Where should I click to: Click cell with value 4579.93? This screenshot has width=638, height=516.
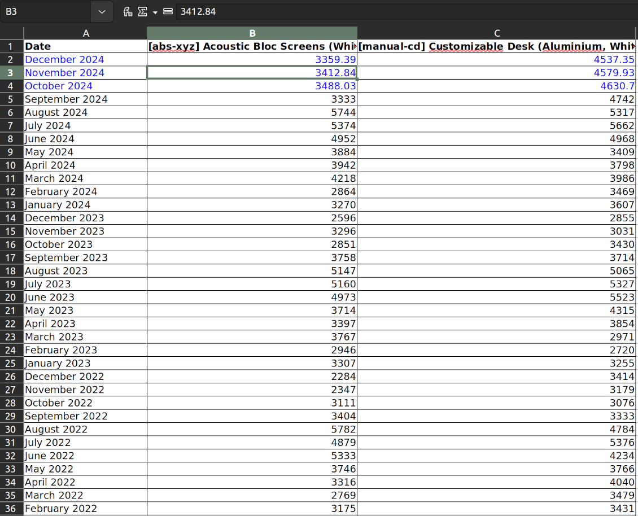click(x=496, y=73)
